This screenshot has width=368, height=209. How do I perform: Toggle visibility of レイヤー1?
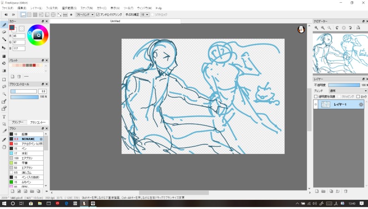tap(316, 104)
